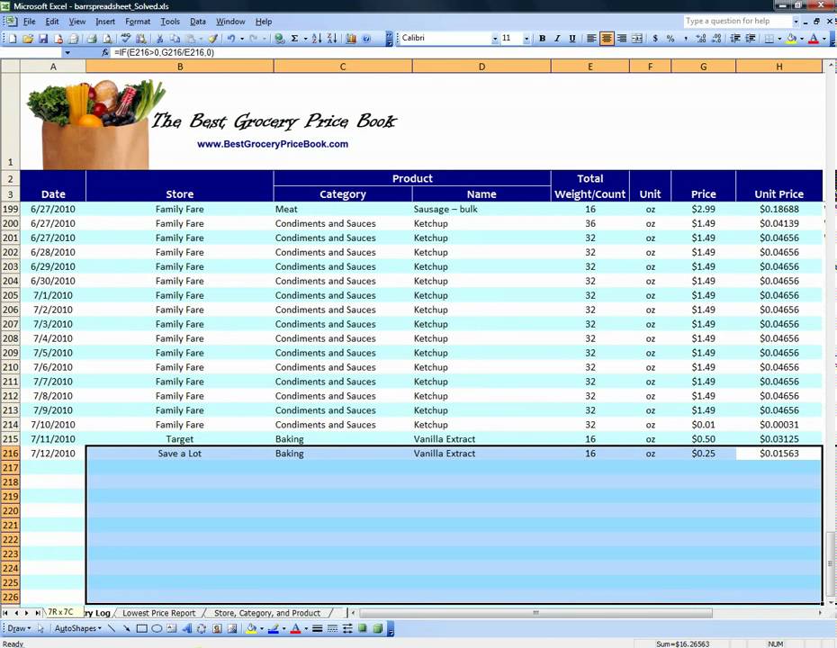The height and width of the screenshot is (648, 837).
Task: Apply Percent style with the % icon
Action: [x=670, y=39]
